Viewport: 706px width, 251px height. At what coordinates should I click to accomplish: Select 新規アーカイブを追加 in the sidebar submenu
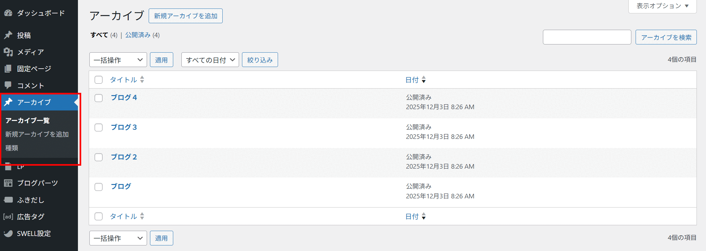pos(37,134)
